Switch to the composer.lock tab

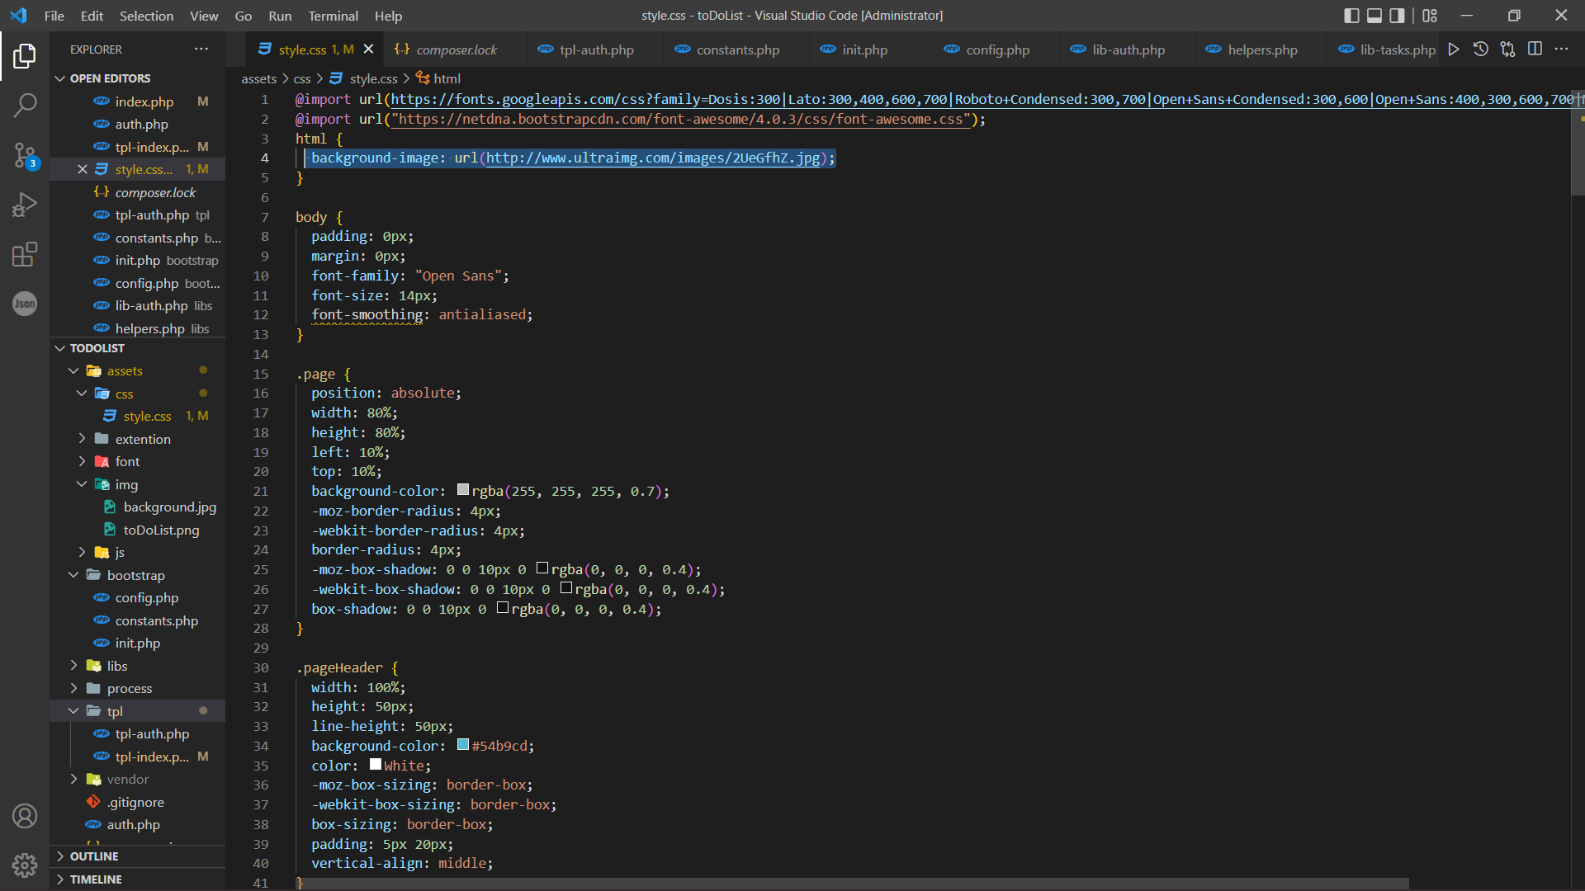[x=456, y=49]
